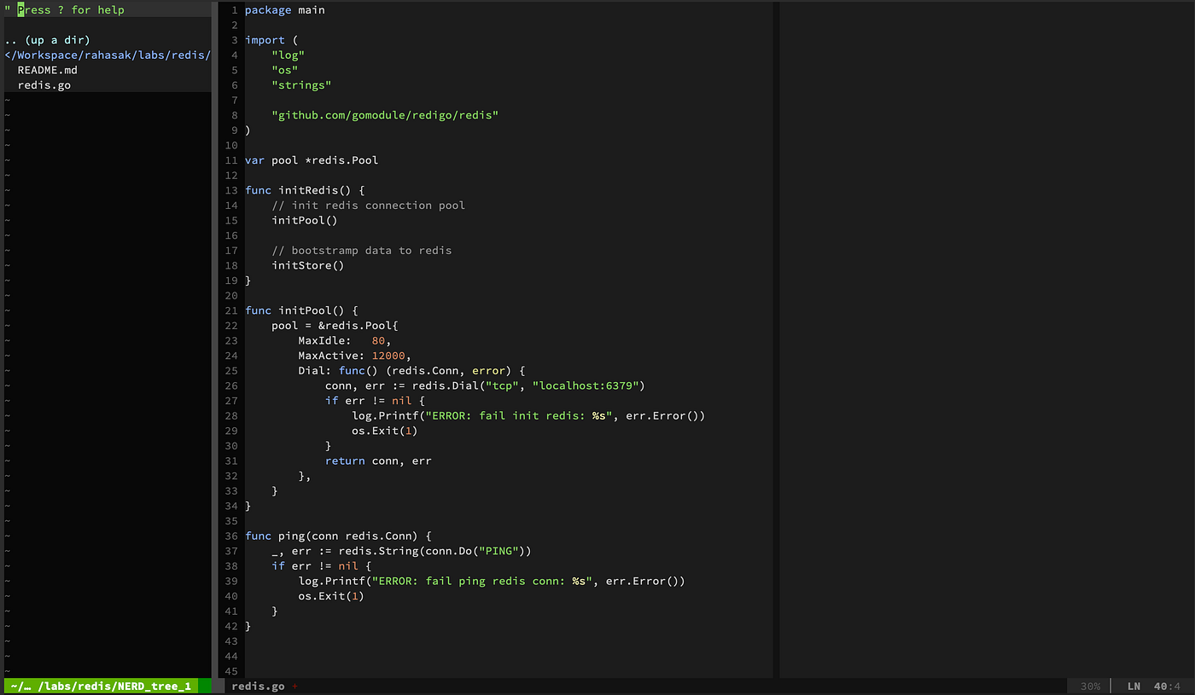Click the "// bootstramp data to redis" comment
The width and height of the screenshot is (1195, 695).
tap(362, 250)
